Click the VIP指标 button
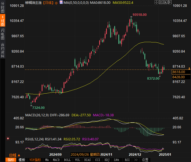Screen dimensions: 191x162 (x=35, y=160)
